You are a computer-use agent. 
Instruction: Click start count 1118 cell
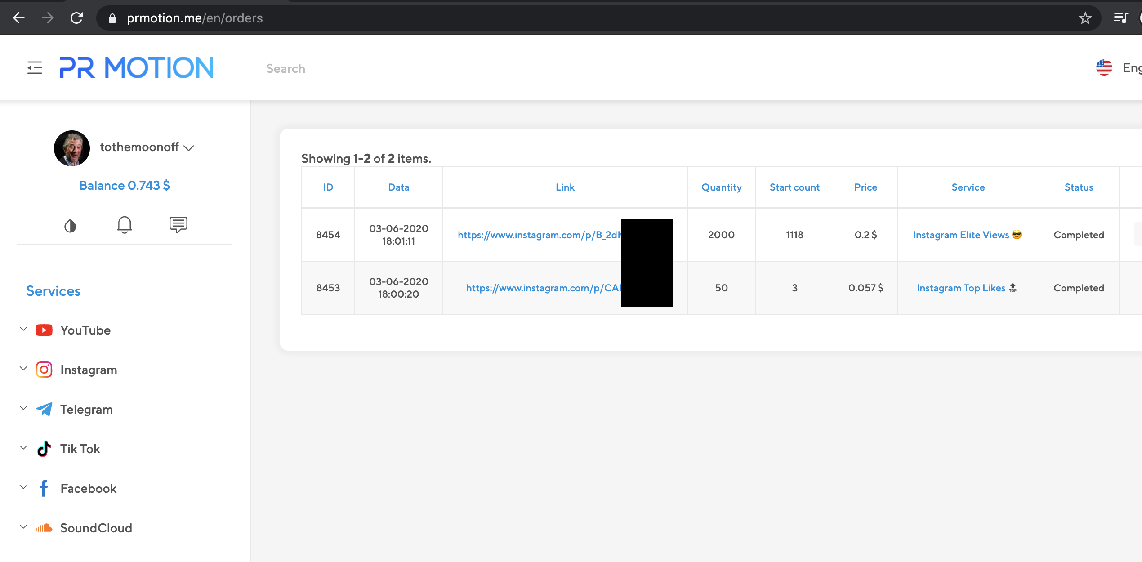[794, 235]
